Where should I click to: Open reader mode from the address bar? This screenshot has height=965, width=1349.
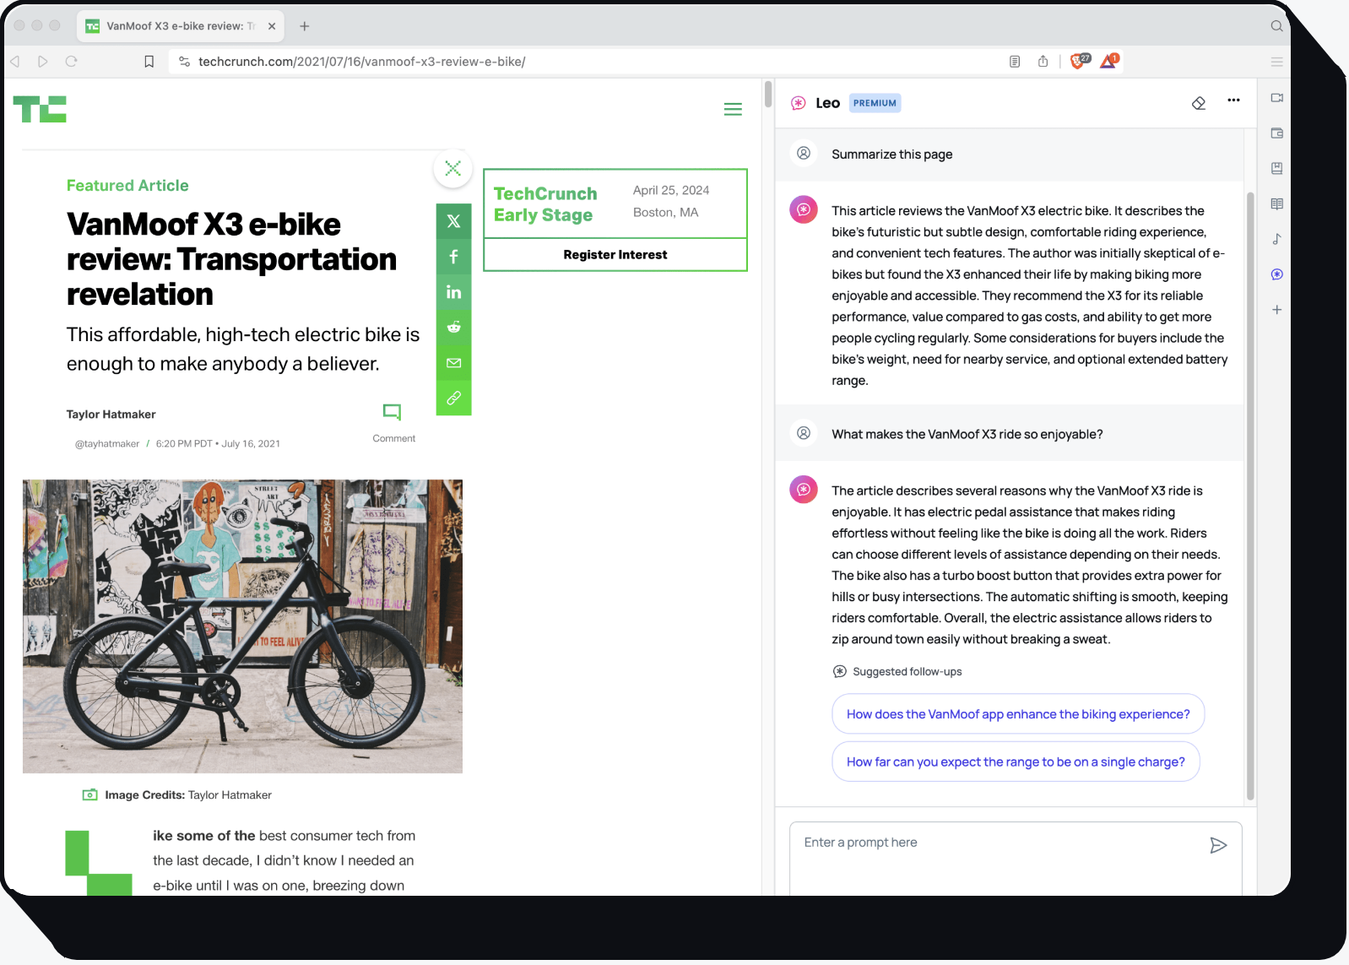(x=1015, y=62)
